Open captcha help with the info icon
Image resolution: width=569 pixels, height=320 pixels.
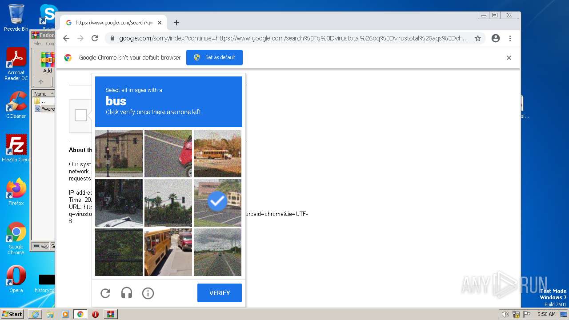tap(148, 293)
